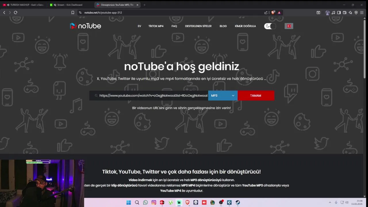
Task: Click the address bar URL notube.net
Action: click(x=103, y=13)
